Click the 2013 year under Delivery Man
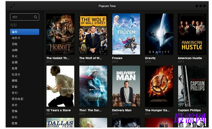The image size is (212, 129). tap(115, 114)
